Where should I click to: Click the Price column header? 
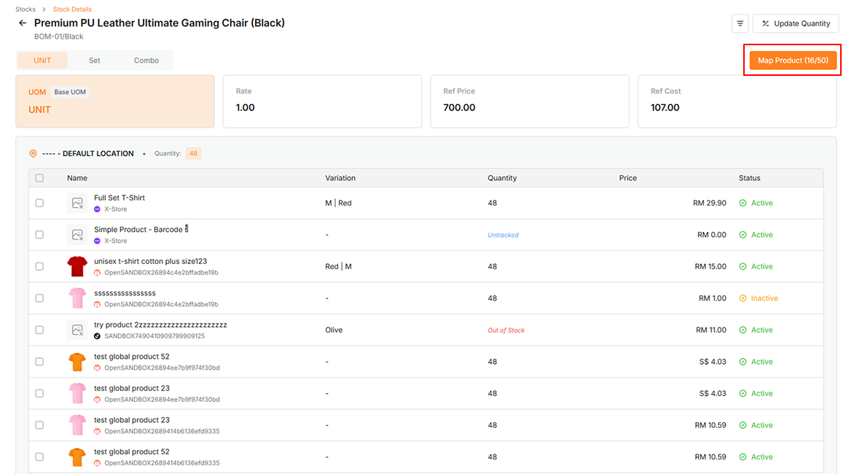tap(628, 178)
